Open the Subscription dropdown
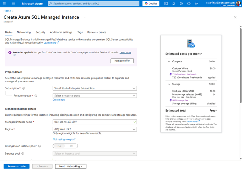242x172 pixels. [95, 88]
